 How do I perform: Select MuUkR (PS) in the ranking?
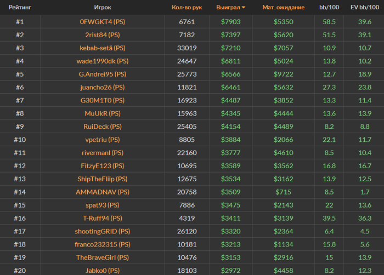click(103, 113)
